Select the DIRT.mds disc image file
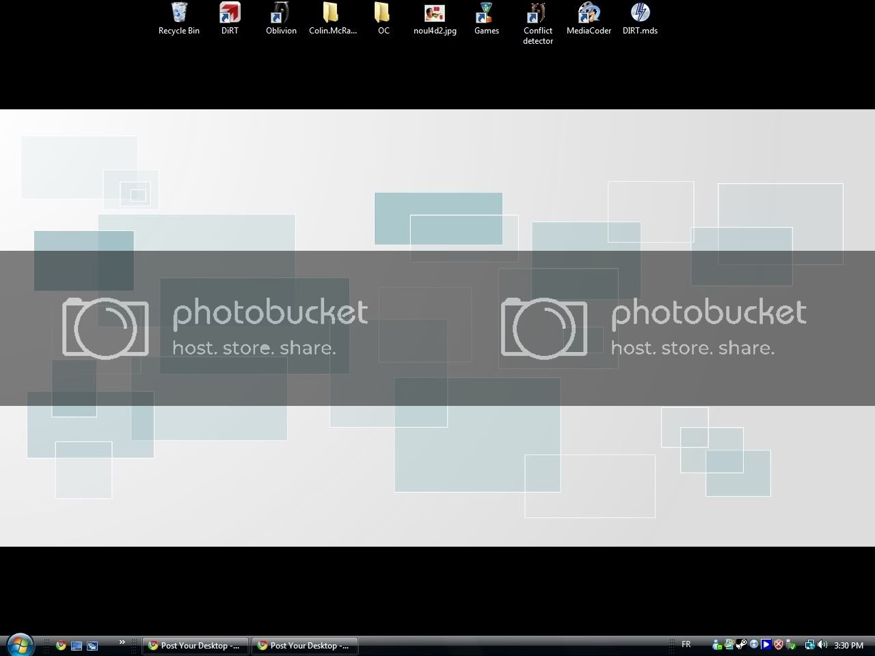This screenshot has width=875, height=656. coord(640,18)
